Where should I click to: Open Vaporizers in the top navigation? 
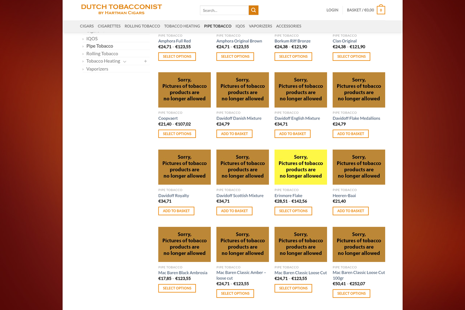point(260,26)
